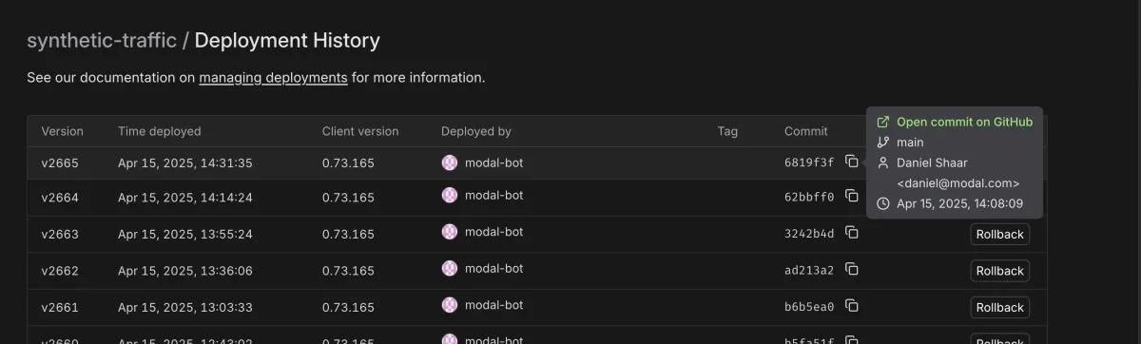Click commit hash text 3242b4d
This screenshot has width=1141, height=344.
pos(809,234)
